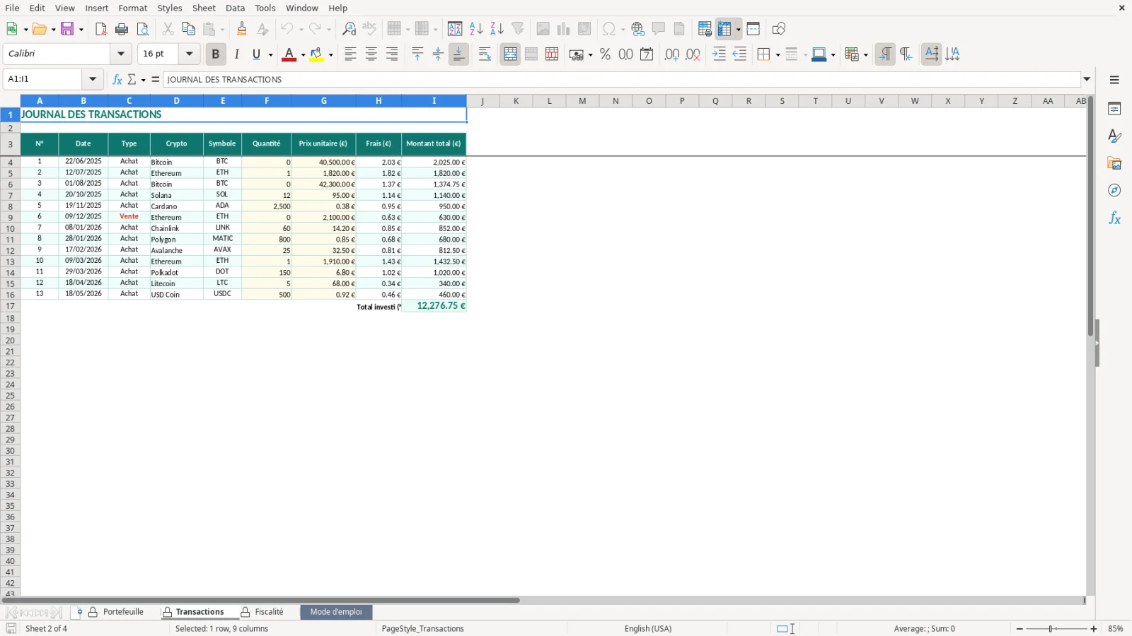Apply red font color swatch
This screenshot has width=1132, height=636.
(x=289, y=54)
